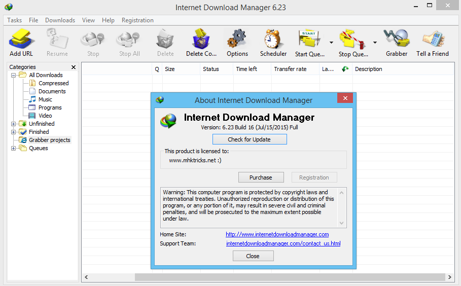The image size is (461, 286).
Task: Open Options from the gears icon
Action: tap(237, 39)
